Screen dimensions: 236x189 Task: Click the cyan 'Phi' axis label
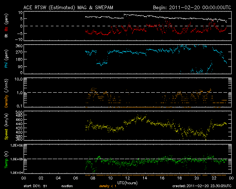pyautogui.click(x=6, y=65)
